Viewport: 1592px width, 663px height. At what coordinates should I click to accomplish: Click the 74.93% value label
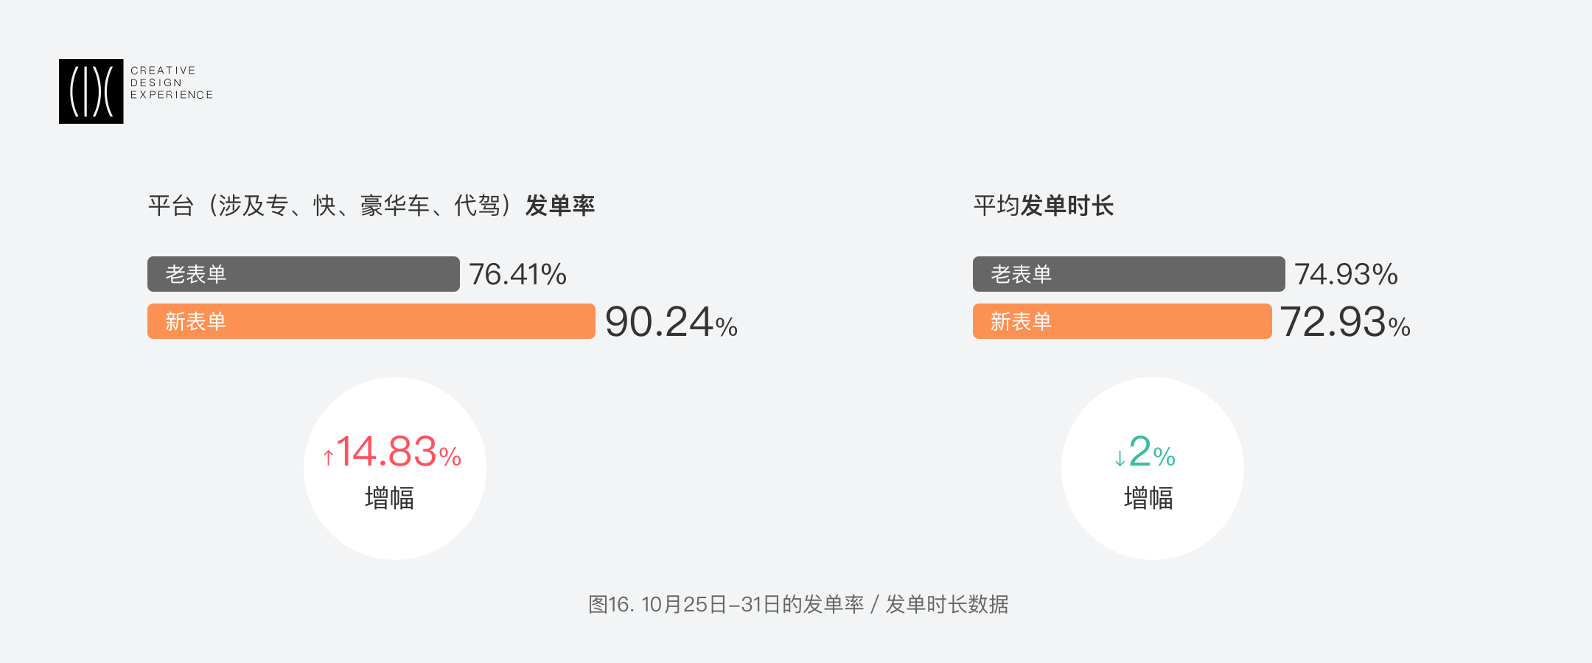(1346, 275)
